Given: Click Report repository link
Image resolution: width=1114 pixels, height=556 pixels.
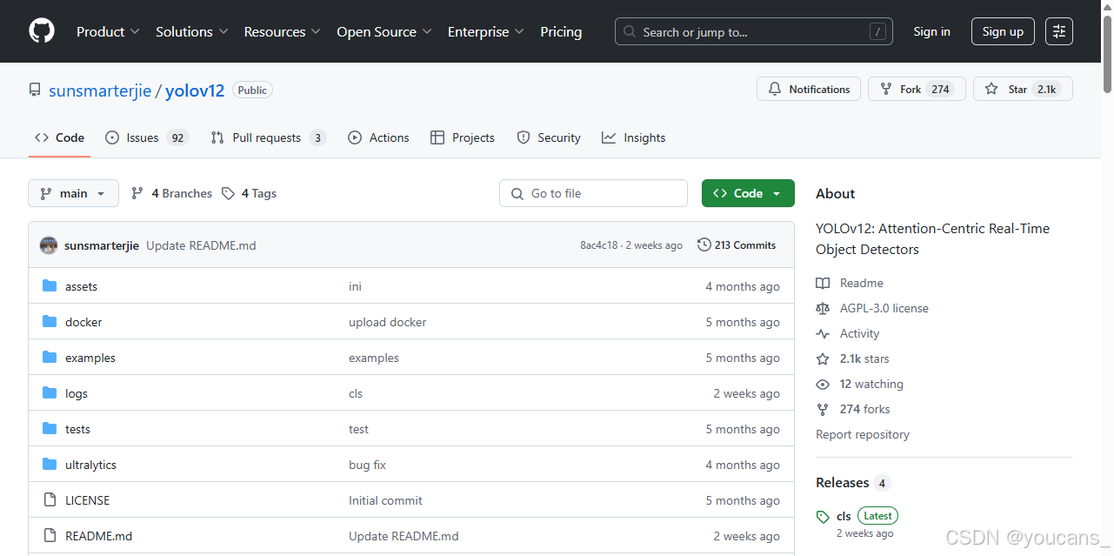Looking at the screenshot, I should click(x=863, y=434).
